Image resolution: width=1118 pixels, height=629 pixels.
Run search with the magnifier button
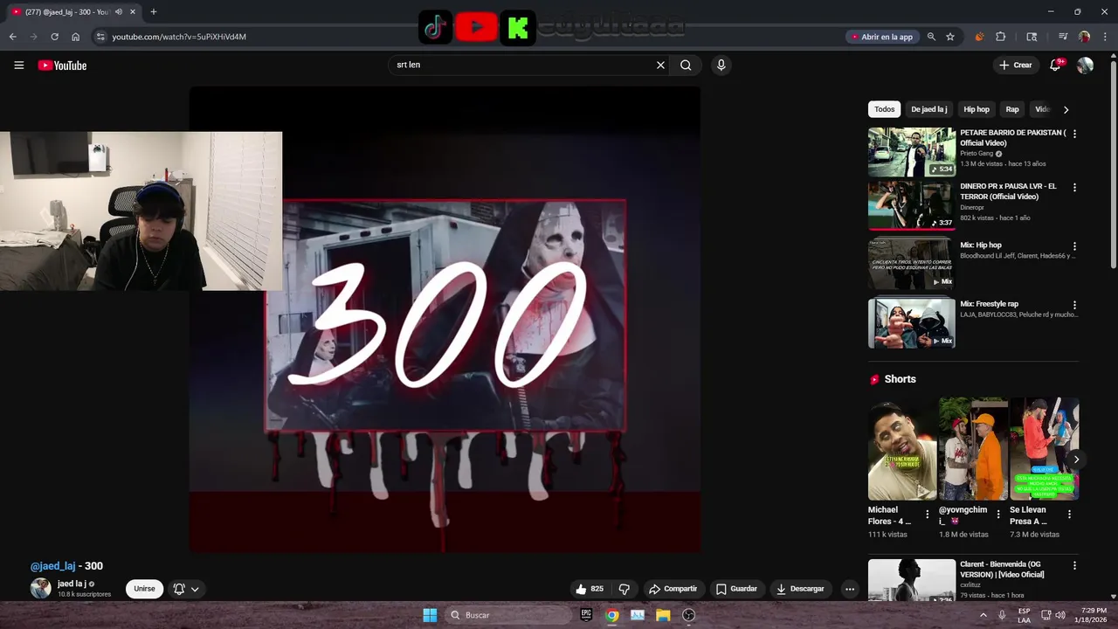click(686, 65)
